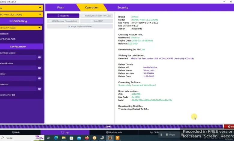Viewport: 234px width, 141px height.
Task: Open the brand dropdown at top of sidebar
Action: pyautogui.click(x=21, y=8)
